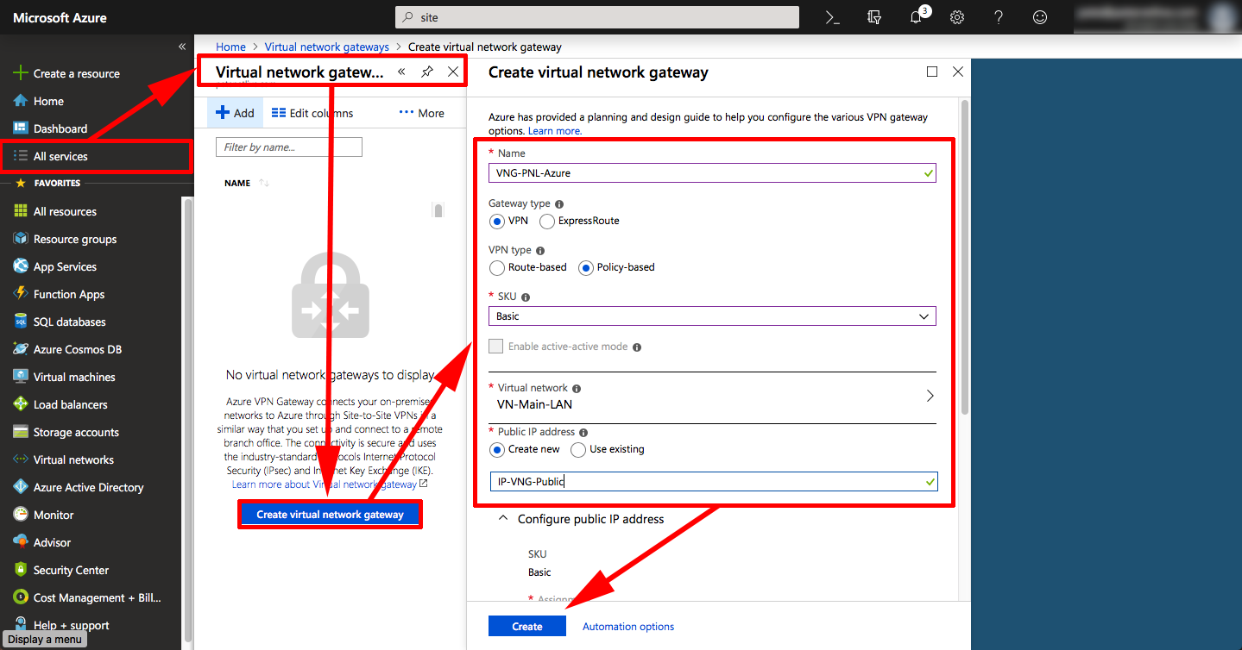Open Cloud Shell from the top bar
This screenshot has height=650, width=1242.
pos(833,17)
